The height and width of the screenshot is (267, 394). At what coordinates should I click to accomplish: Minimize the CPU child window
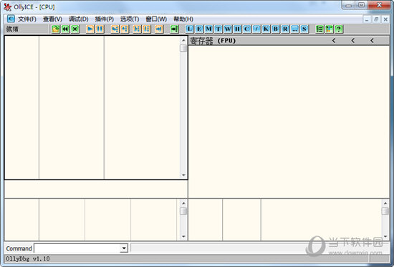pos(367,19)
